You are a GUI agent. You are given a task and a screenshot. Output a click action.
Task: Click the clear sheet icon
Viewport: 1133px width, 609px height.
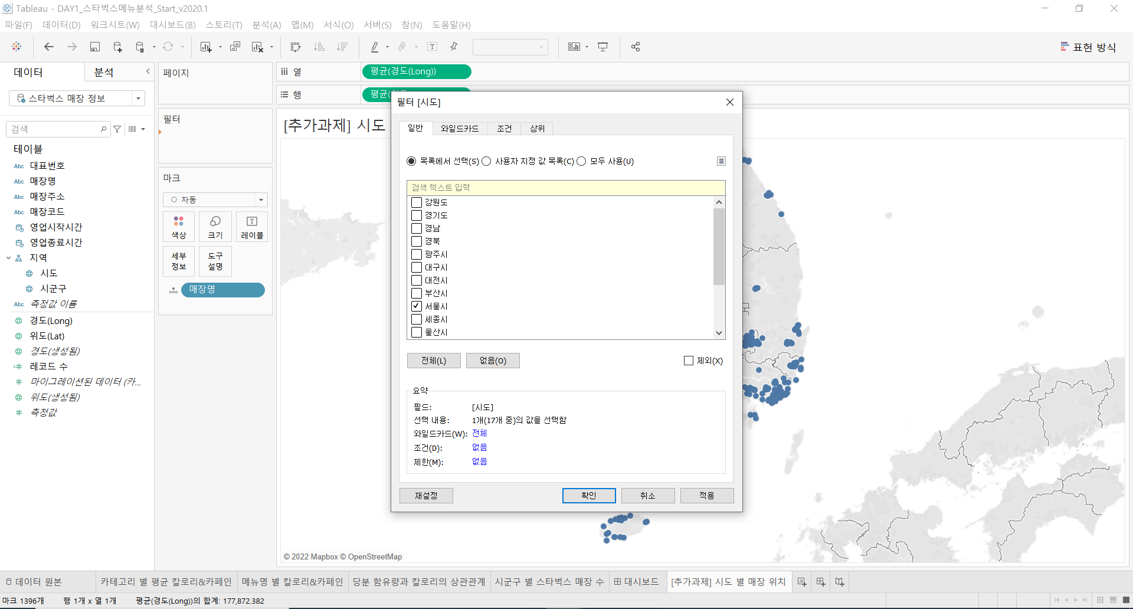(257, 47)
